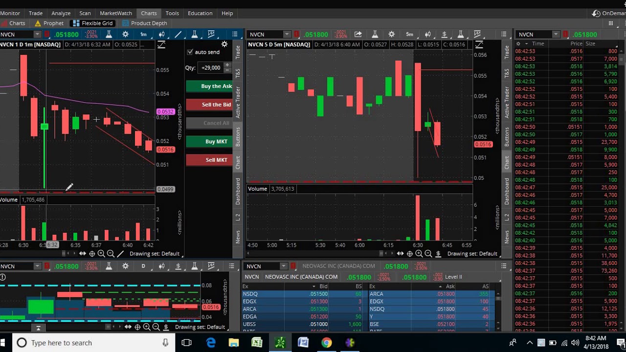Toggle Trade side tab on the 5m chart
Viewport: 626px width, 352px height.
pos(507,52)
